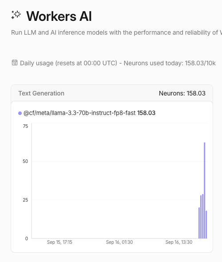Select the llama-3.3-70b-instruct-fp8-fast legend label

point(79,113)
